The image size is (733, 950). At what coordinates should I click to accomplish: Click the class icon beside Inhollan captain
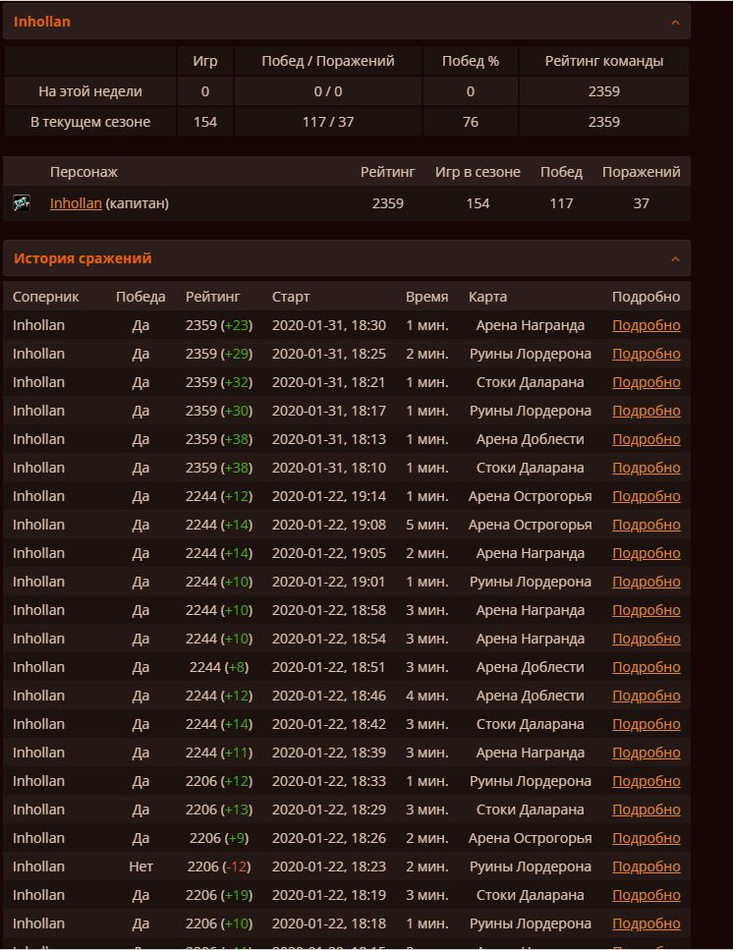click(x=22, y=203)
